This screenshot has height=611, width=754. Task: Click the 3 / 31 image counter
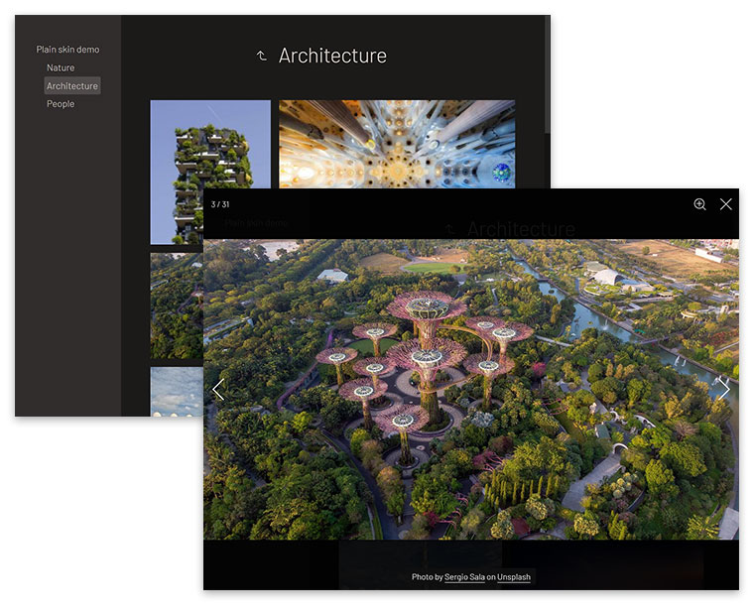(220, 204)
